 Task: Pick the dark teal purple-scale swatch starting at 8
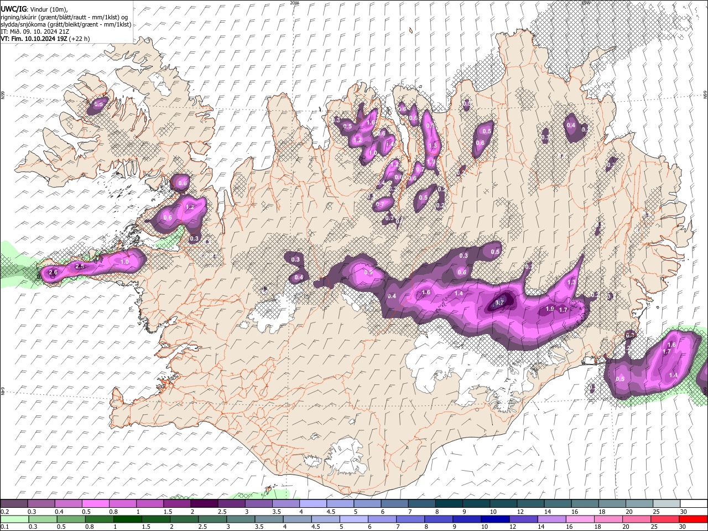449,504
